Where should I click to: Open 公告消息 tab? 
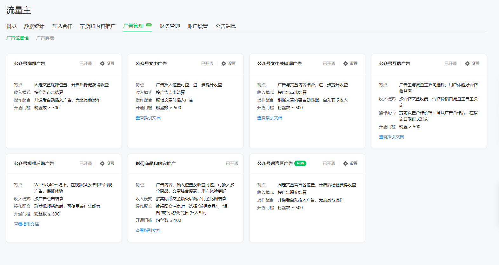click(226, 26)
